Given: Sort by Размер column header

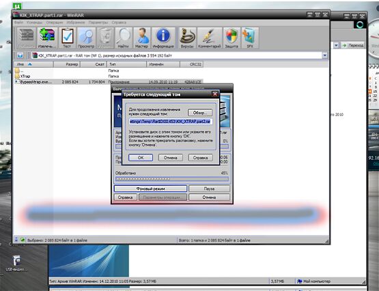Looking at the screenshot, I should coord(67,64).
